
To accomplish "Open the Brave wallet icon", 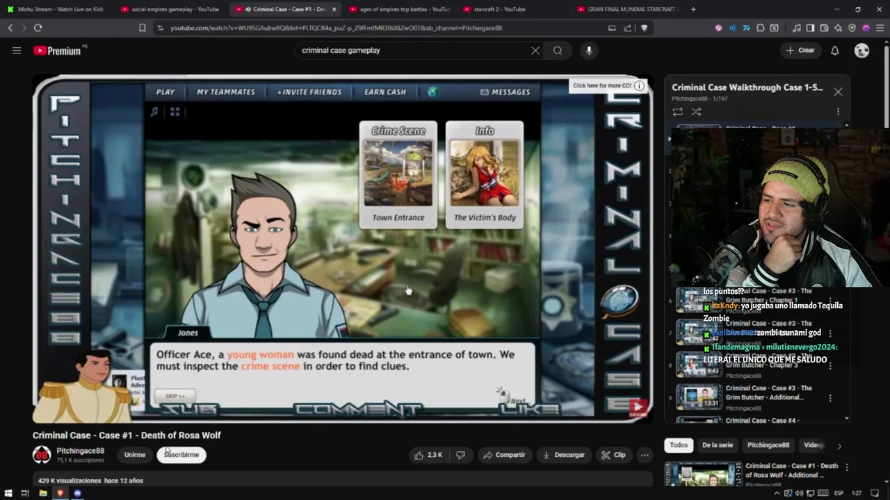I will 824,28.
